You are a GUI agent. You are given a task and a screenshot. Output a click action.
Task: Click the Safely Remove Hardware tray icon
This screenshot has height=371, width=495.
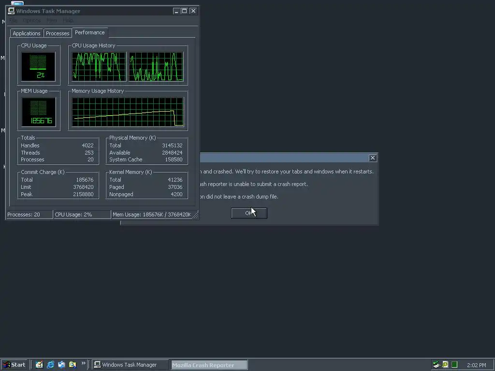coord(437,365)
